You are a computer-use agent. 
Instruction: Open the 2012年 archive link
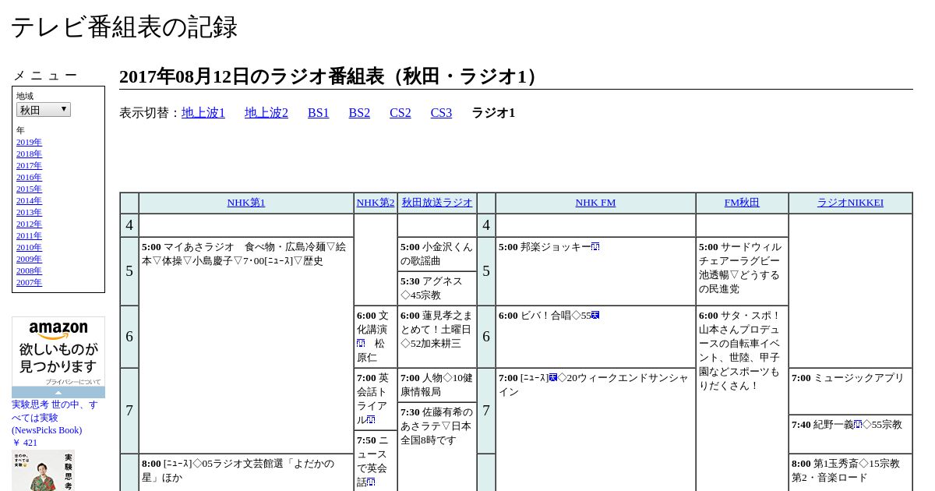[29, 224]
